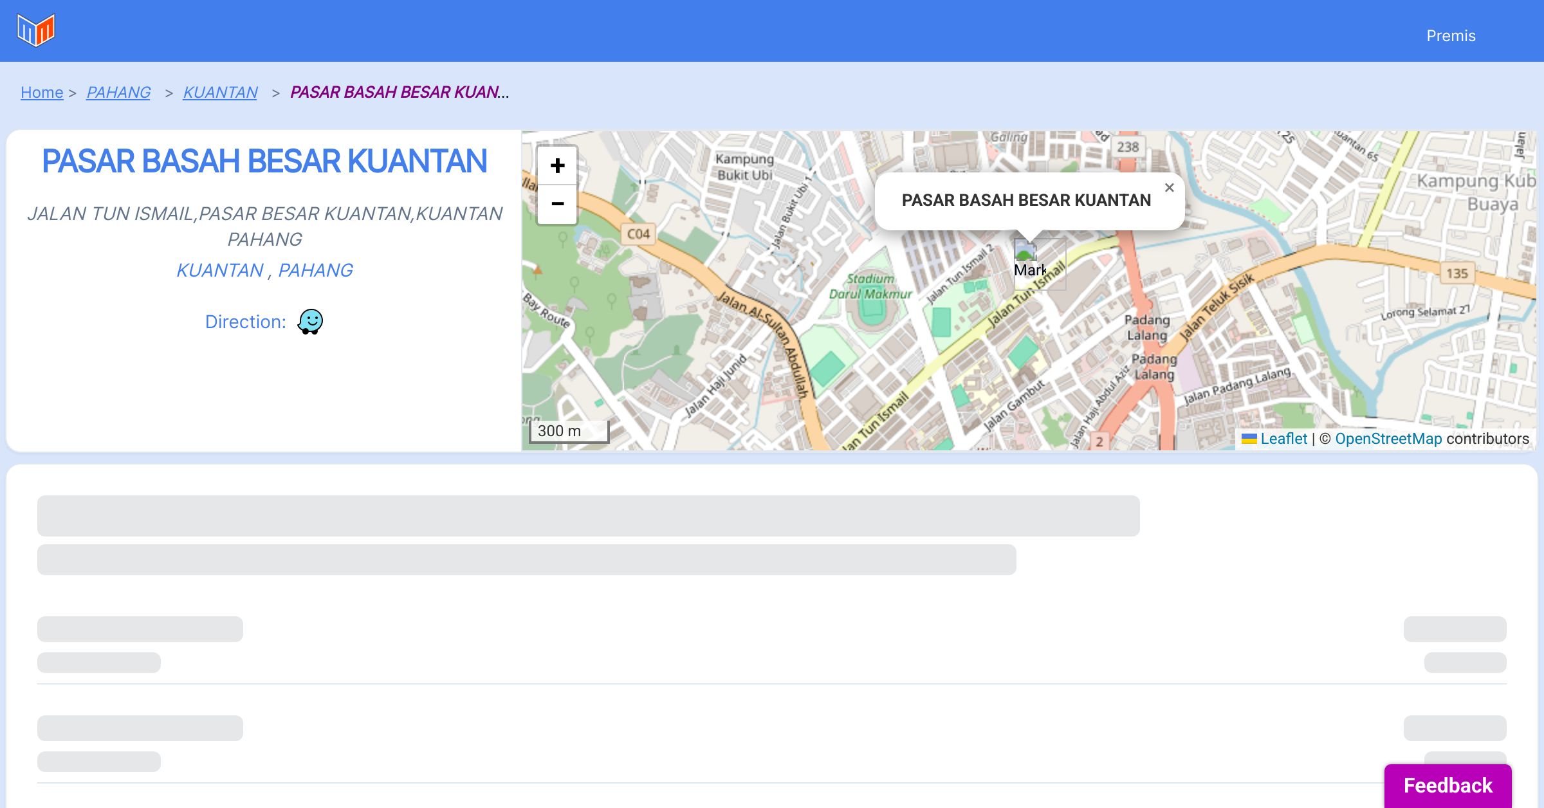Image resolution: width=1544 pixels, height=808 pixels.
Task: Click PASAR BASAH BESAR KUANTAN heading
Action: click(x=264, y=161)
